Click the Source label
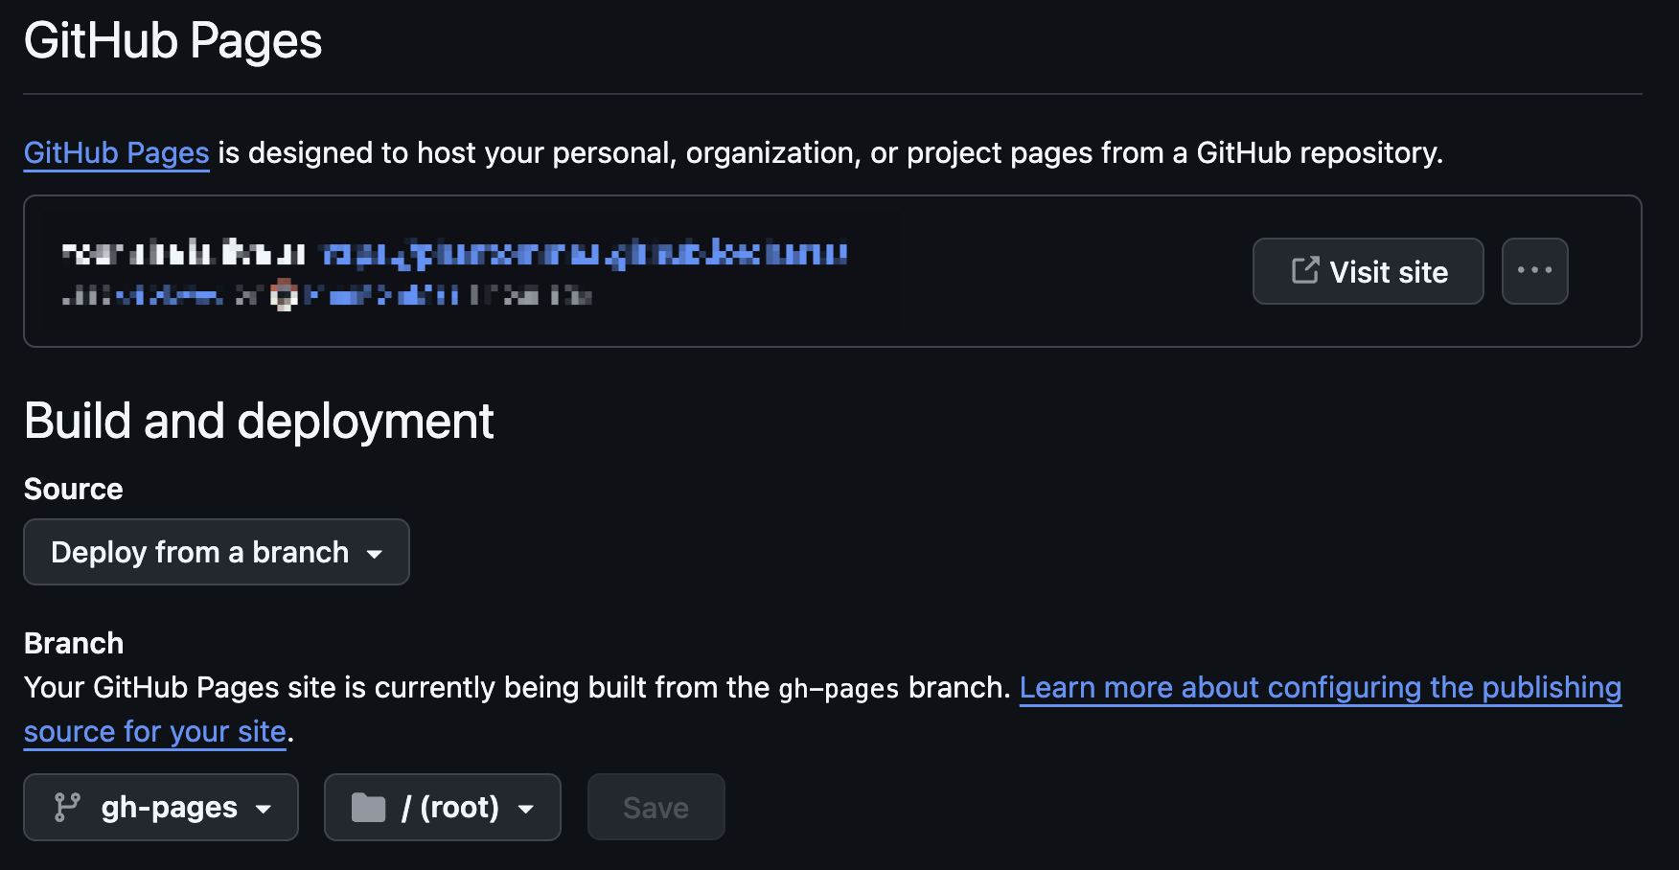1679x870 pixels. [74, 489]
